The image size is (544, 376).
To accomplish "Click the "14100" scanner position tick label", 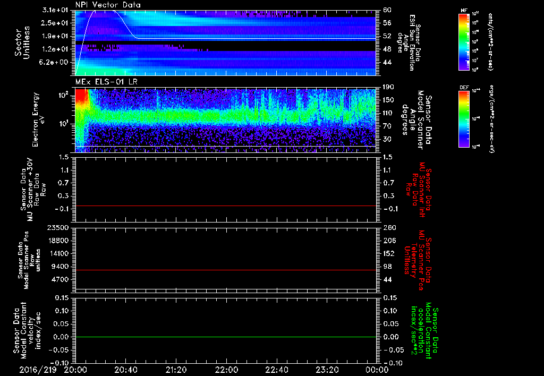I will (58, 253).
